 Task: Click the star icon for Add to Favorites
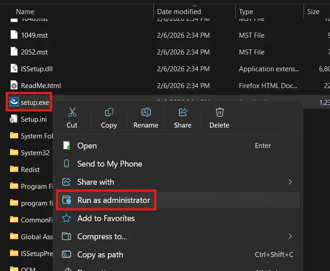[66, 218]
